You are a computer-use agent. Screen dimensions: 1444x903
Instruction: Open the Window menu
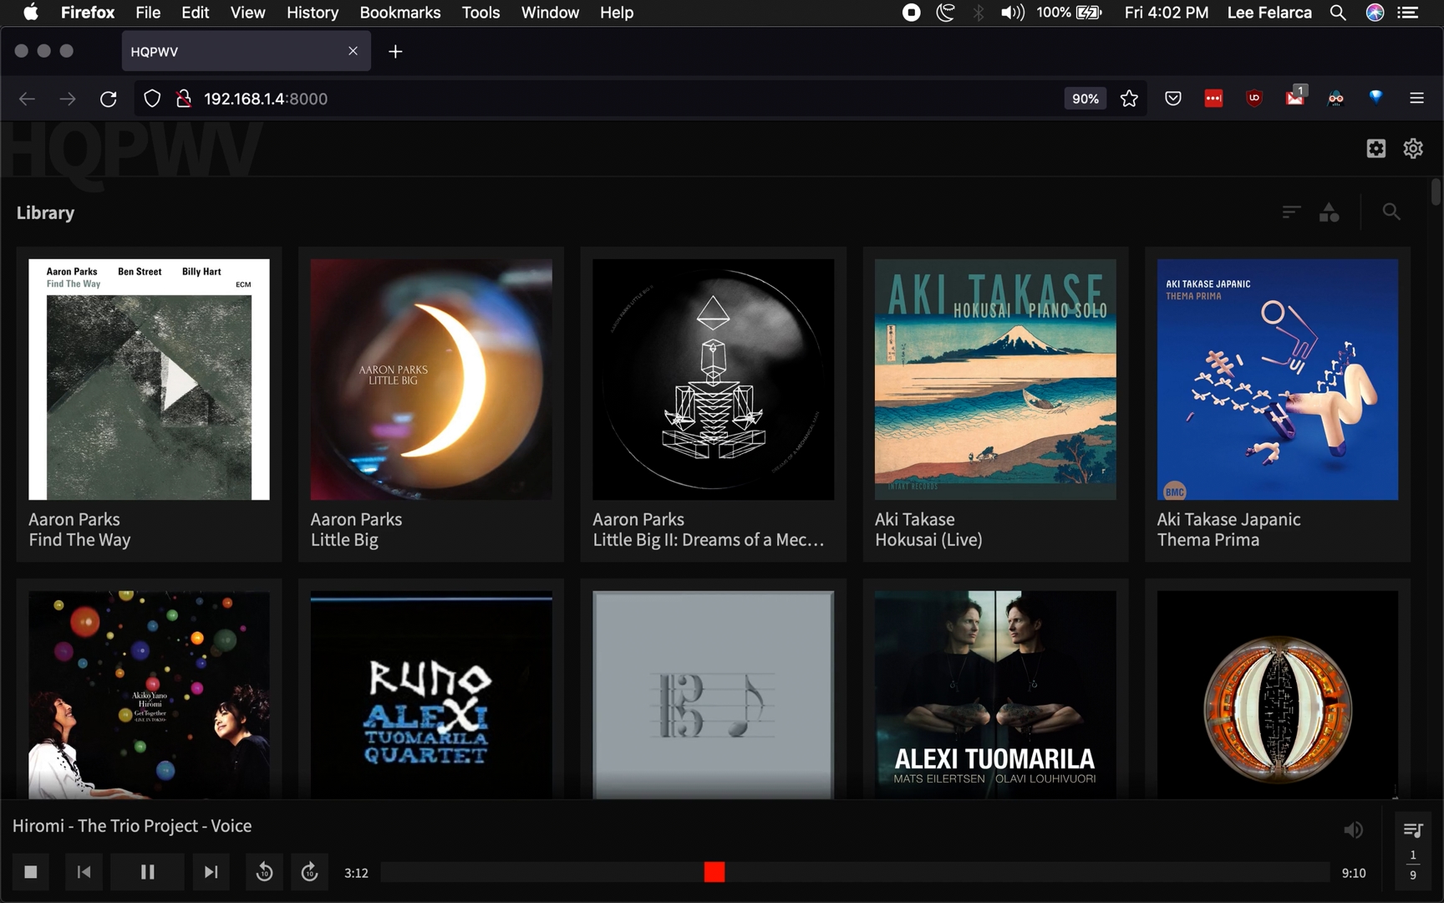550,13
